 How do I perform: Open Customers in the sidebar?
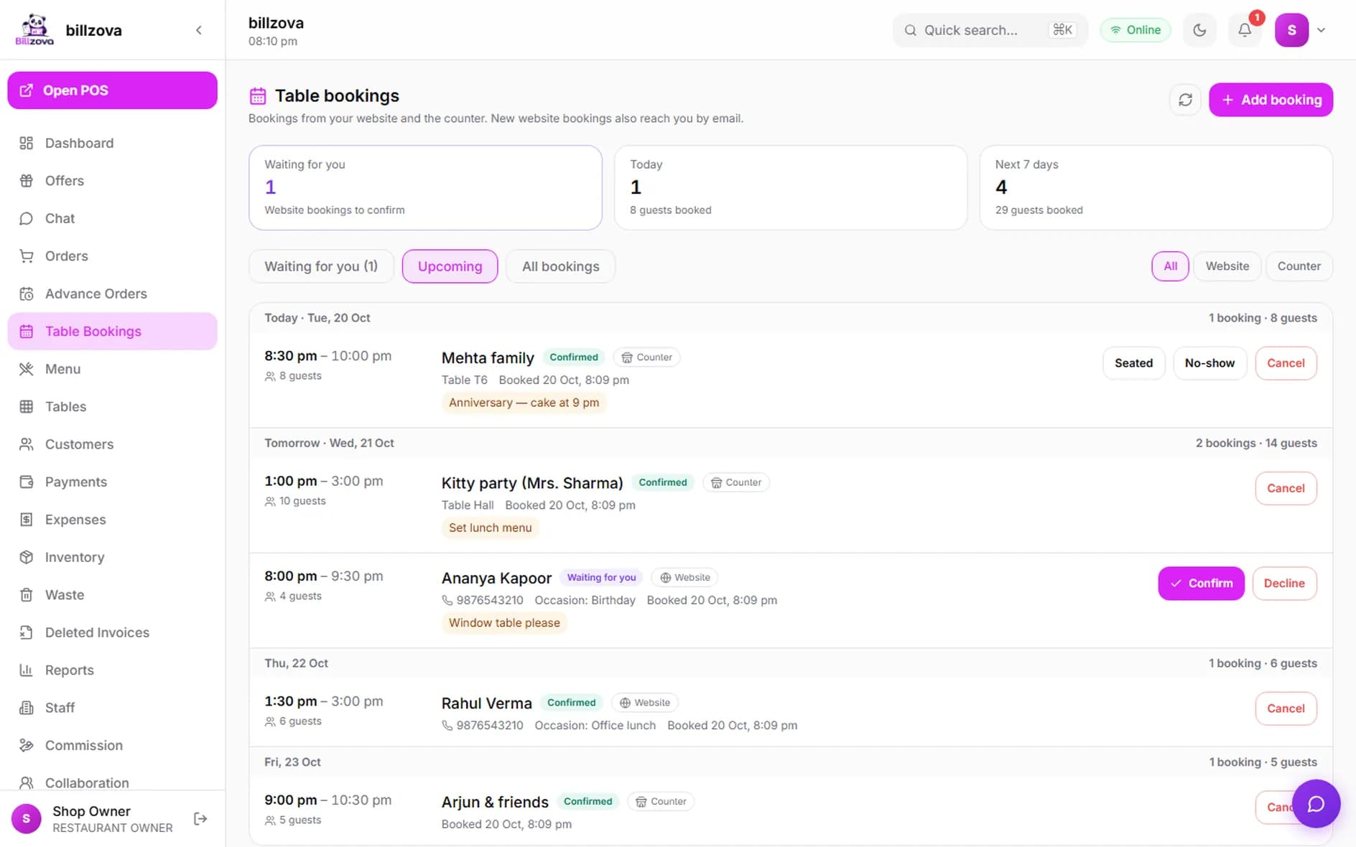113,444
